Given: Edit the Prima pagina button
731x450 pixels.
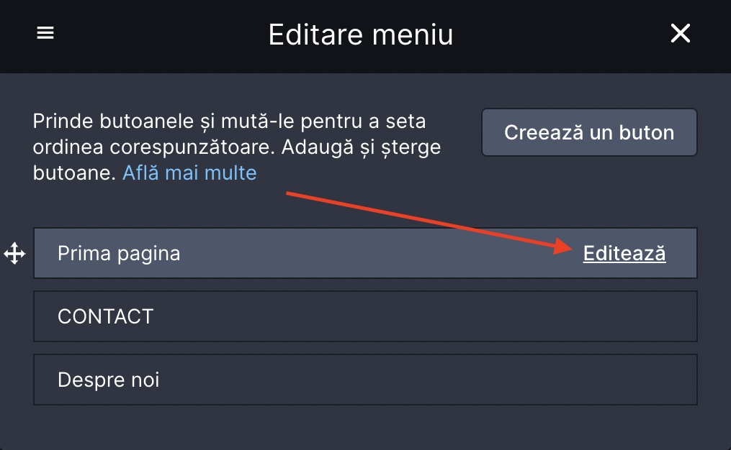Looking at the screenshot, I should (x=624, y=253).
